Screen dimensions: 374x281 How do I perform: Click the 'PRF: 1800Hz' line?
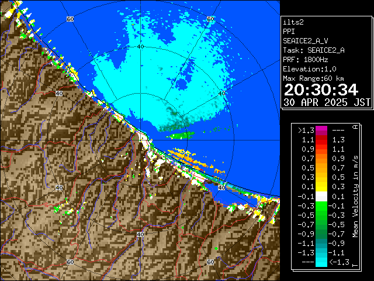(306, 60)
